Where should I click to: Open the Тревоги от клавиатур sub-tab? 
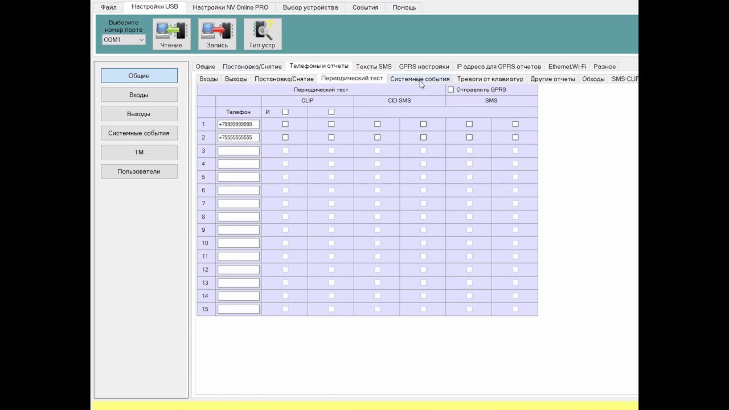490,79
